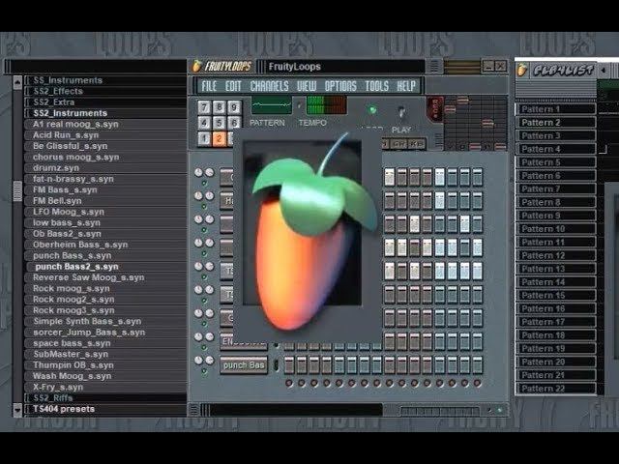619x464 pixels.
Task: Click the small knob between Pattern and Tempo displays
Action: 299,105
